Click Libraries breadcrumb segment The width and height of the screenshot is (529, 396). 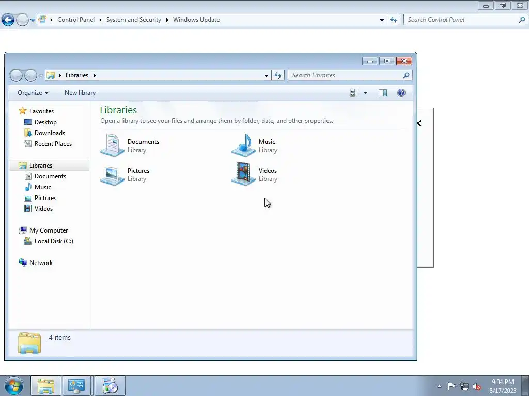click(77, 75)
